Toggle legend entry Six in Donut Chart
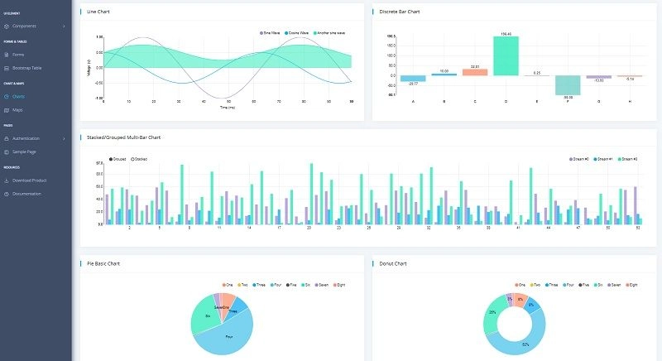Screen dimensions: 662x361 click(x=598, y=285)
